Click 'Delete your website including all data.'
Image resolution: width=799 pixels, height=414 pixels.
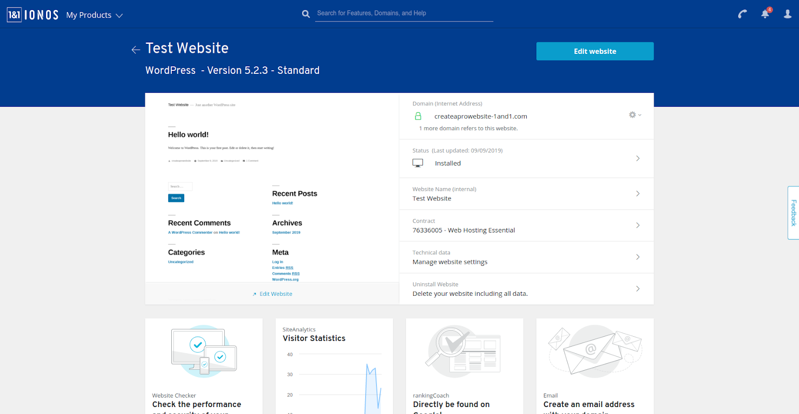coord(470,294)
